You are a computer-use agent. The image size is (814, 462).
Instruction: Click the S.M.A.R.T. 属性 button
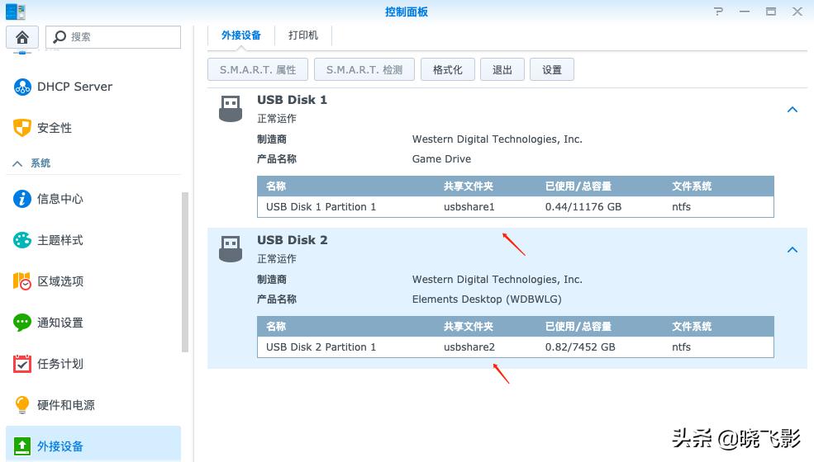point(258,69)
